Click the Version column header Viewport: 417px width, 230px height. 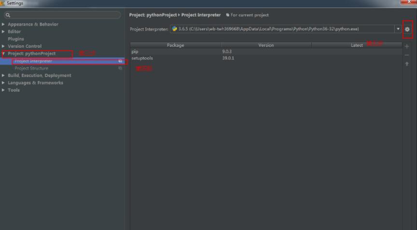pyautogui.click(x=266, y=45)
